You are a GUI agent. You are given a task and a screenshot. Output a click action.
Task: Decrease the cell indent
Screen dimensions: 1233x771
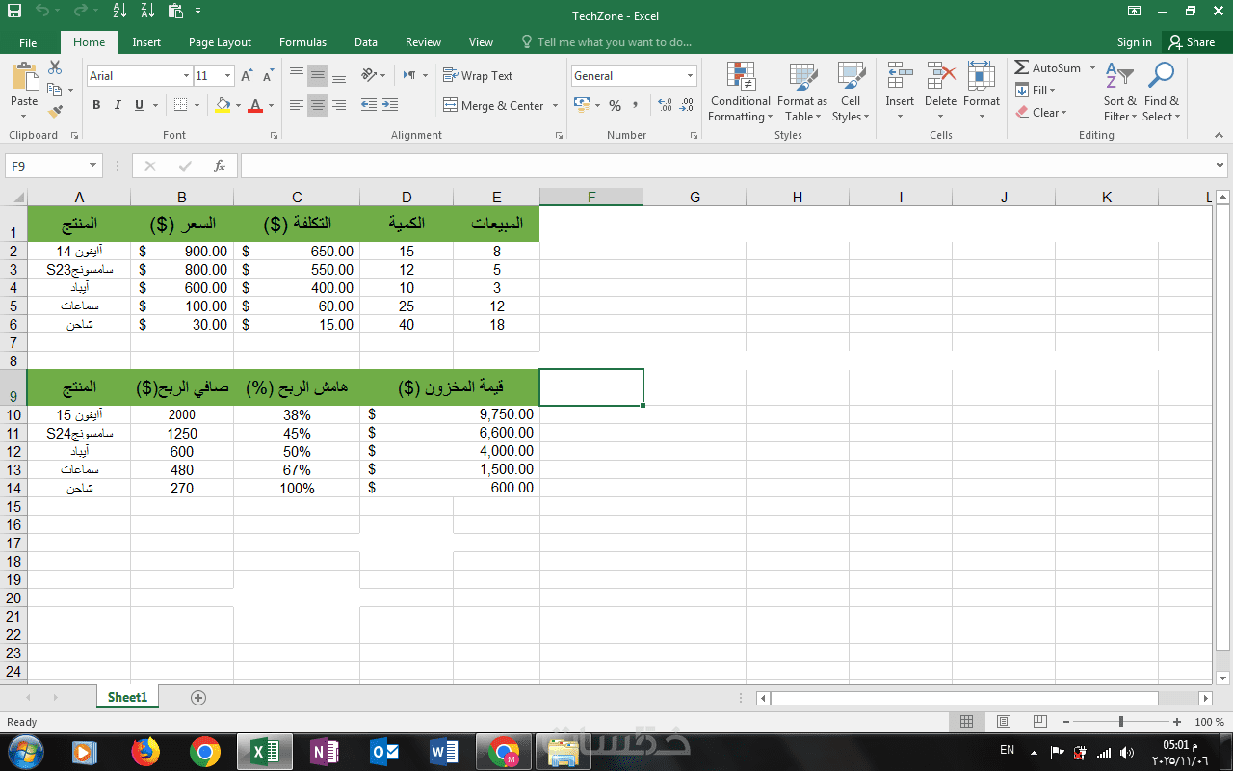coord(369,105)
